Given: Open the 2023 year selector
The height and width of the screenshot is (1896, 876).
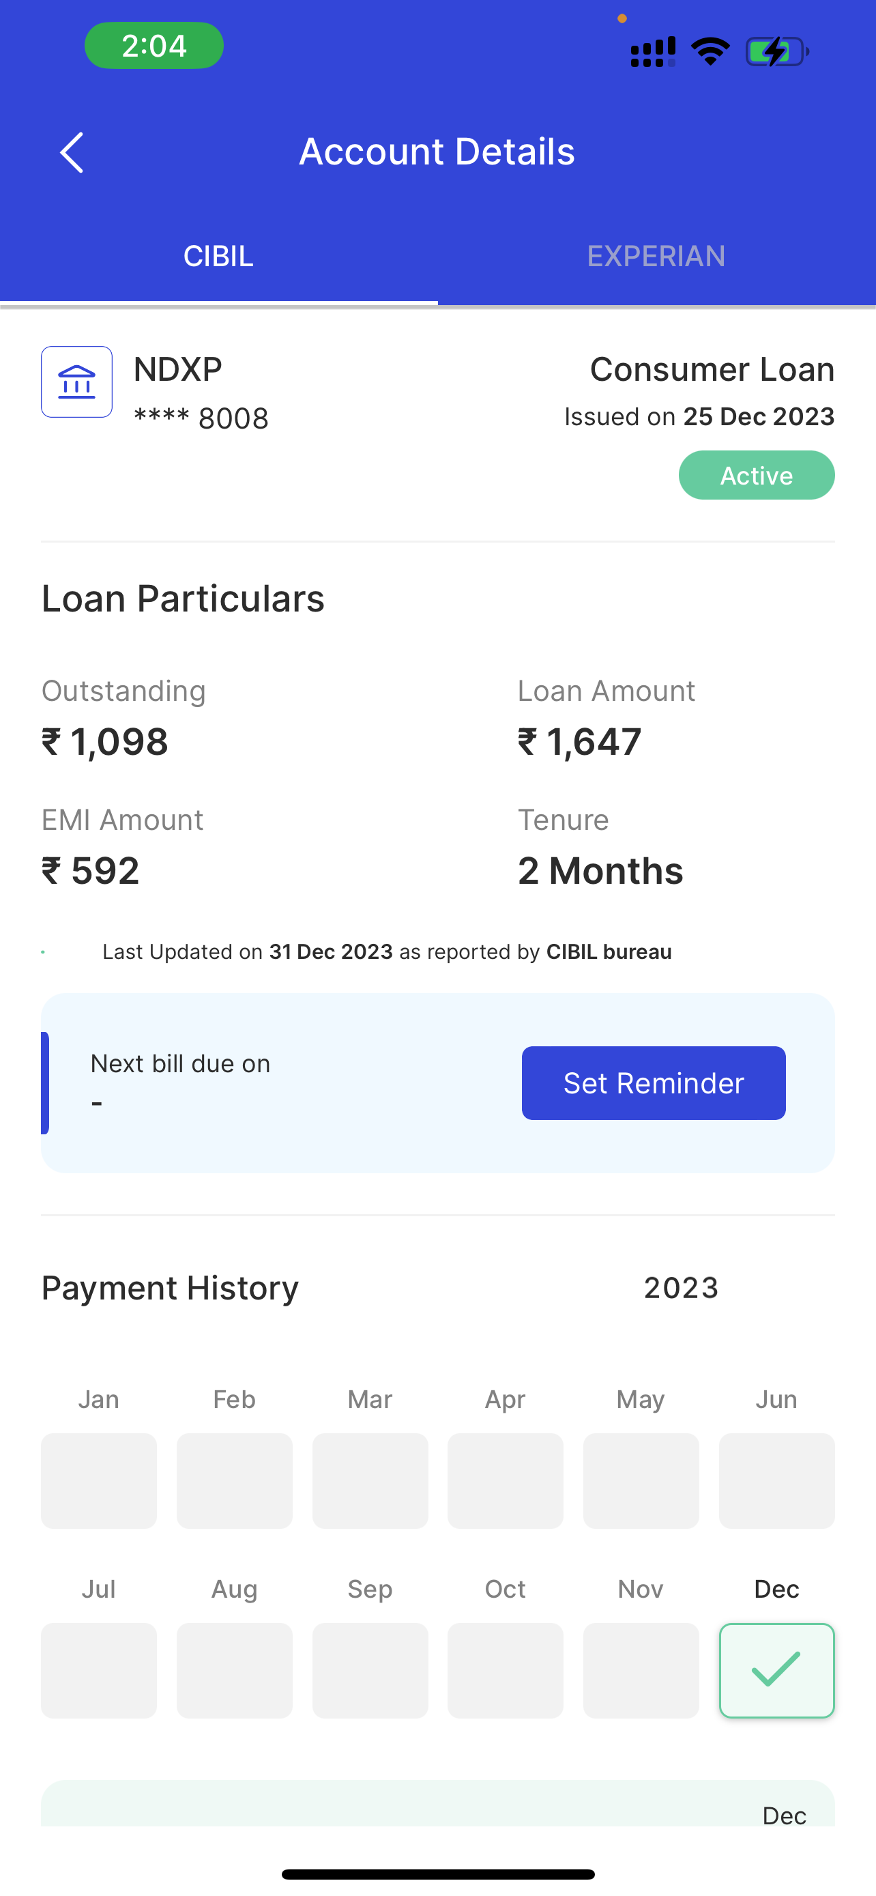Looking at the screenshot, I should [x=681, y=1288].
